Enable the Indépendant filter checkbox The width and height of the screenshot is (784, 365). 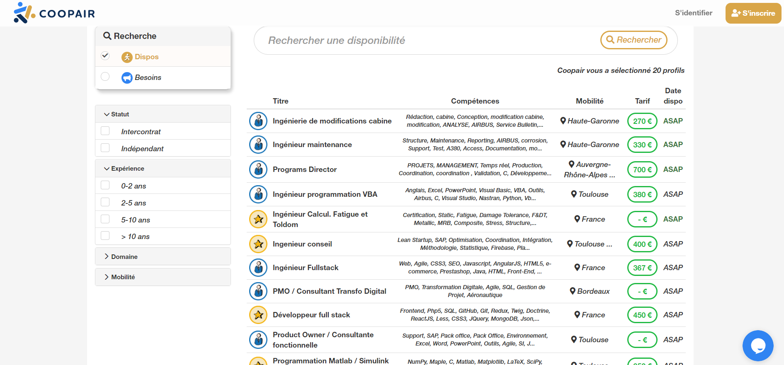[x=105, y=148]
